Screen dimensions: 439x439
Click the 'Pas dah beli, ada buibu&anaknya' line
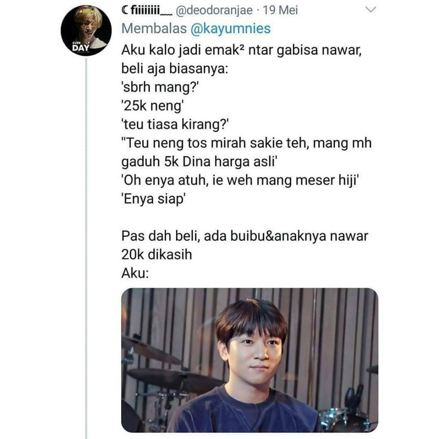[x=245, y=236]
